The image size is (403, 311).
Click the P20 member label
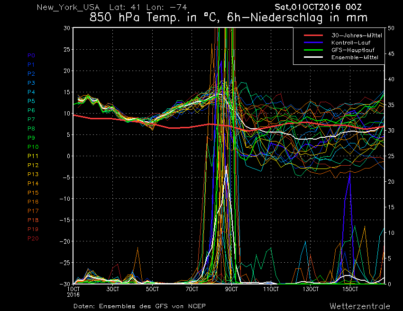(x=33, y=239)
